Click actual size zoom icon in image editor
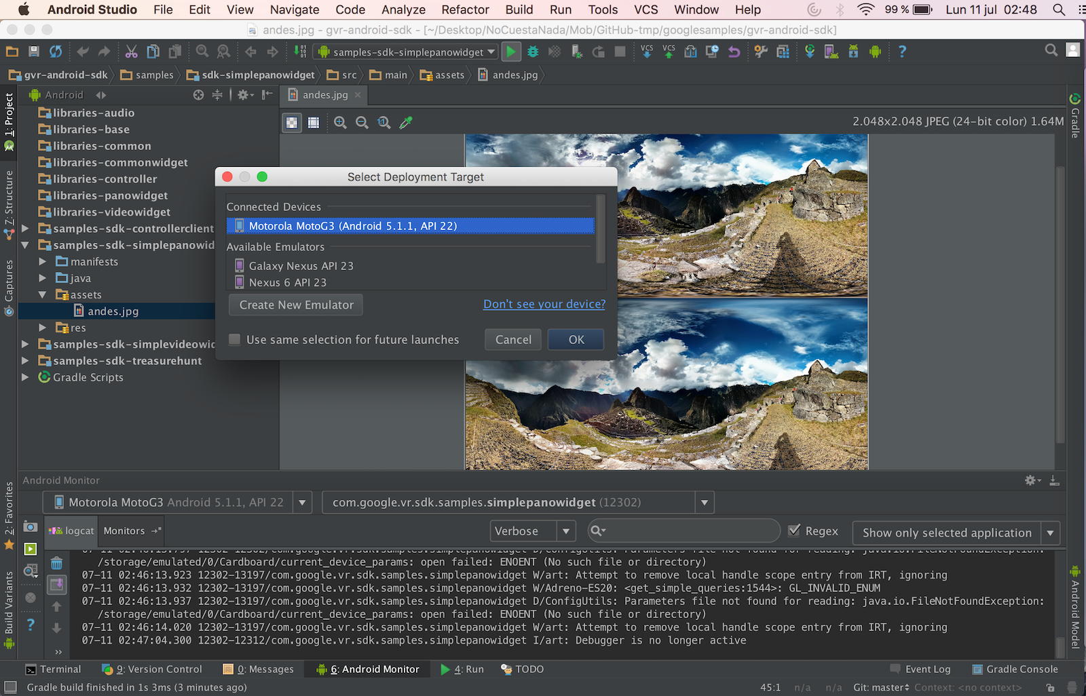1086x696 pixels. (384, 123)
